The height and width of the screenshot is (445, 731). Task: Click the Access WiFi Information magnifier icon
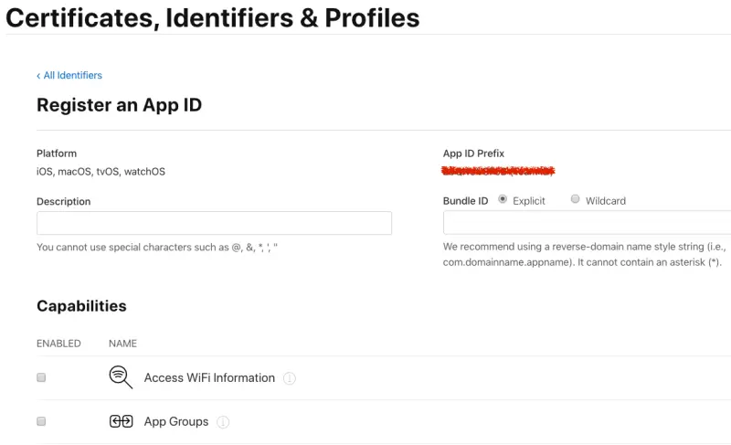121,377
